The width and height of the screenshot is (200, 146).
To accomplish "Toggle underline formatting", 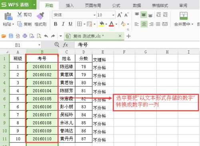I will tap(70, 24).
